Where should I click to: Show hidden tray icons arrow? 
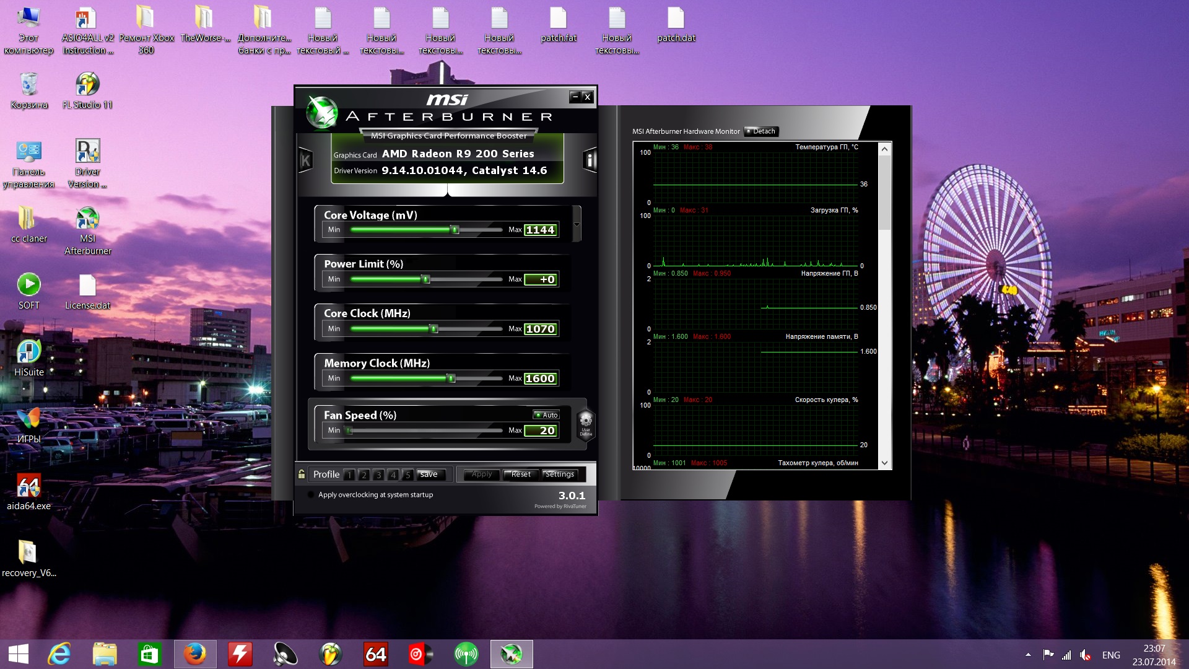pos(1028,655)
